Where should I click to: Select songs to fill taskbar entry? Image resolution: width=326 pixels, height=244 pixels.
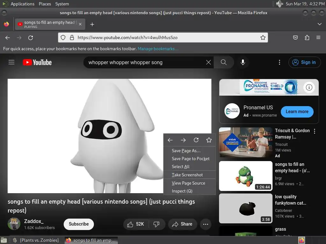click(x=91, y=240)
